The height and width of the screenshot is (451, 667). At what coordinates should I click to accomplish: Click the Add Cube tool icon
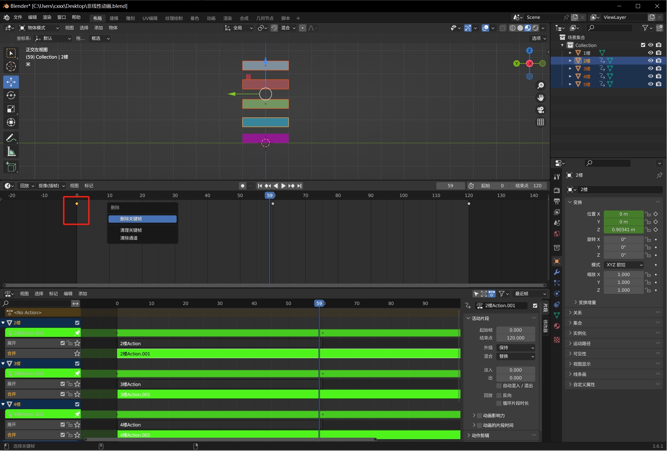(x=11, y=167)
